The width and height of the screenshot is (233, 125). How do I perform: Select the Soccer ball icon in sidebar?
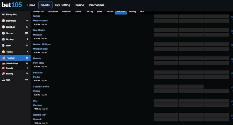coord(3,33)
